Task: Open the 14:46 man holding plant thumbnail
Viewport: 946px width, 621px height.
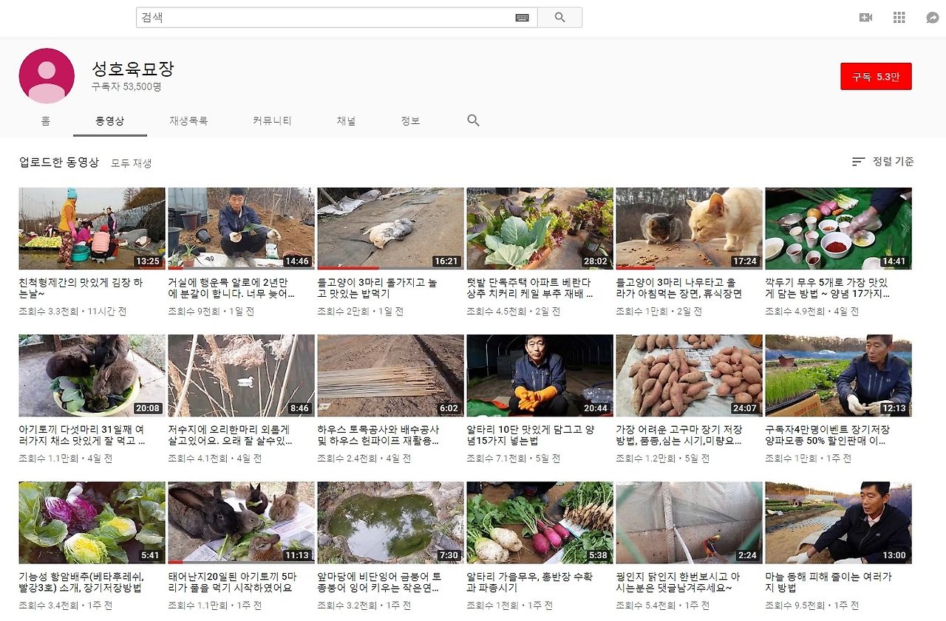Action: [x=242, y=228]
